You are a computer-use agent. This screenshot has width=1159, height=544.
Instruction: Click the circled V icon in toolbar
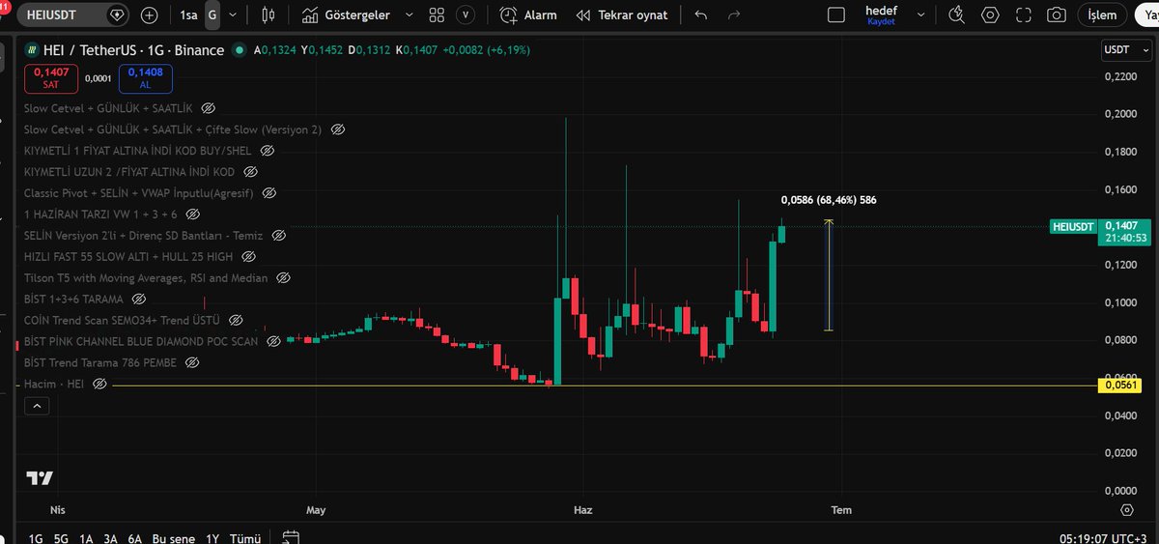[x=466, y=15]
